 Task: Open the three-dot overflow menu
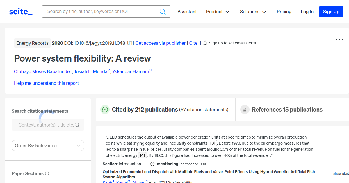pyautogui.click(x=339, y=40)
